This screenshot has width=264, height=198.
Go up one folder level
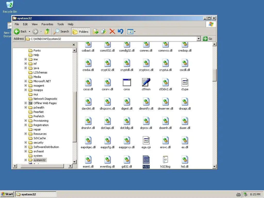(47, 31)
